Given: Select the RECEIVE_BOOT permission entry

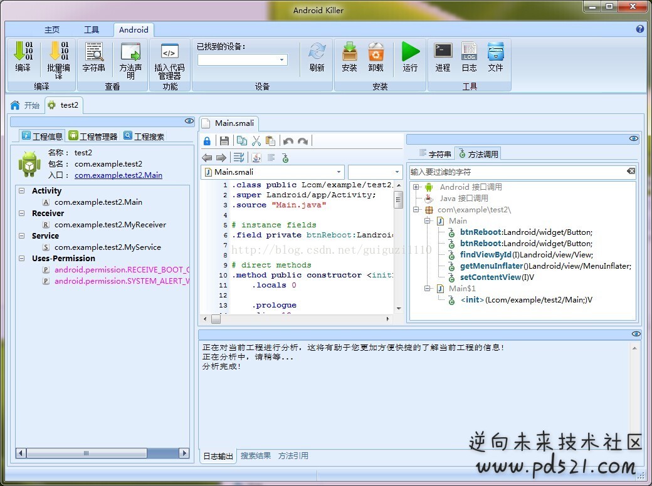Looking at the screenshot, I should coord(122,269).
